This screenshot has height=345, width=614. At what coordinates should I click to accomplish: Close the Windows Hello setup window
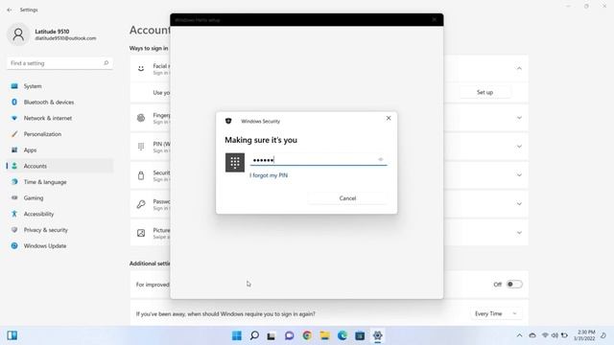(x=435, y=19)
